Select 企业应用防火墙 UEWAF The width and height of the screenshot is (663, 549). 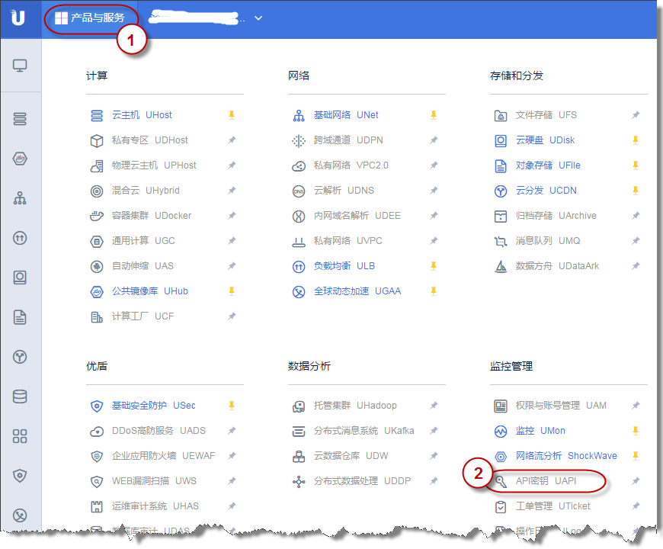(x=163, y=456)
